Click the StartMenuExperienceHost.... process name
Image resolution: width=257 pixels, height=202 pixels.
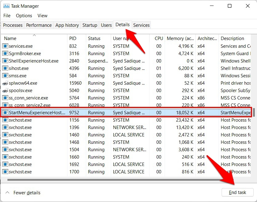point(37,113)
